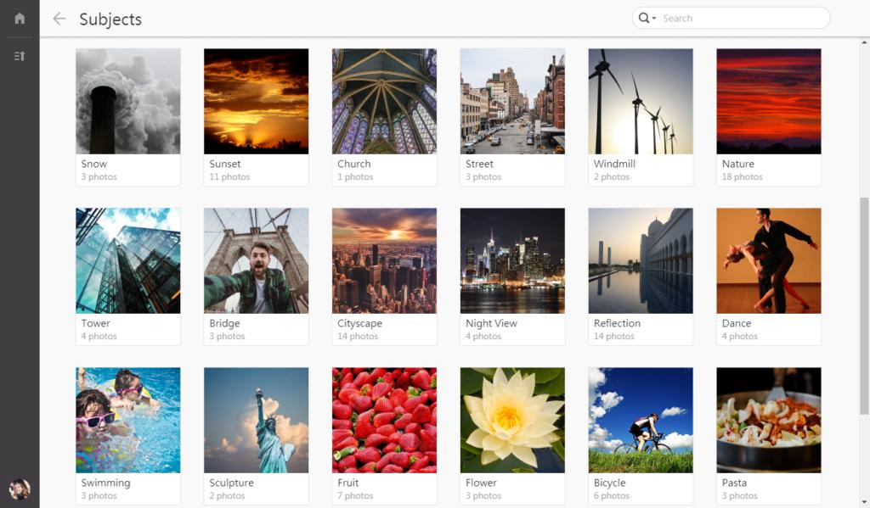Open the Windmill album thumbnail
Viewport: 870px width, 508px height.
(x=641, y=102)
